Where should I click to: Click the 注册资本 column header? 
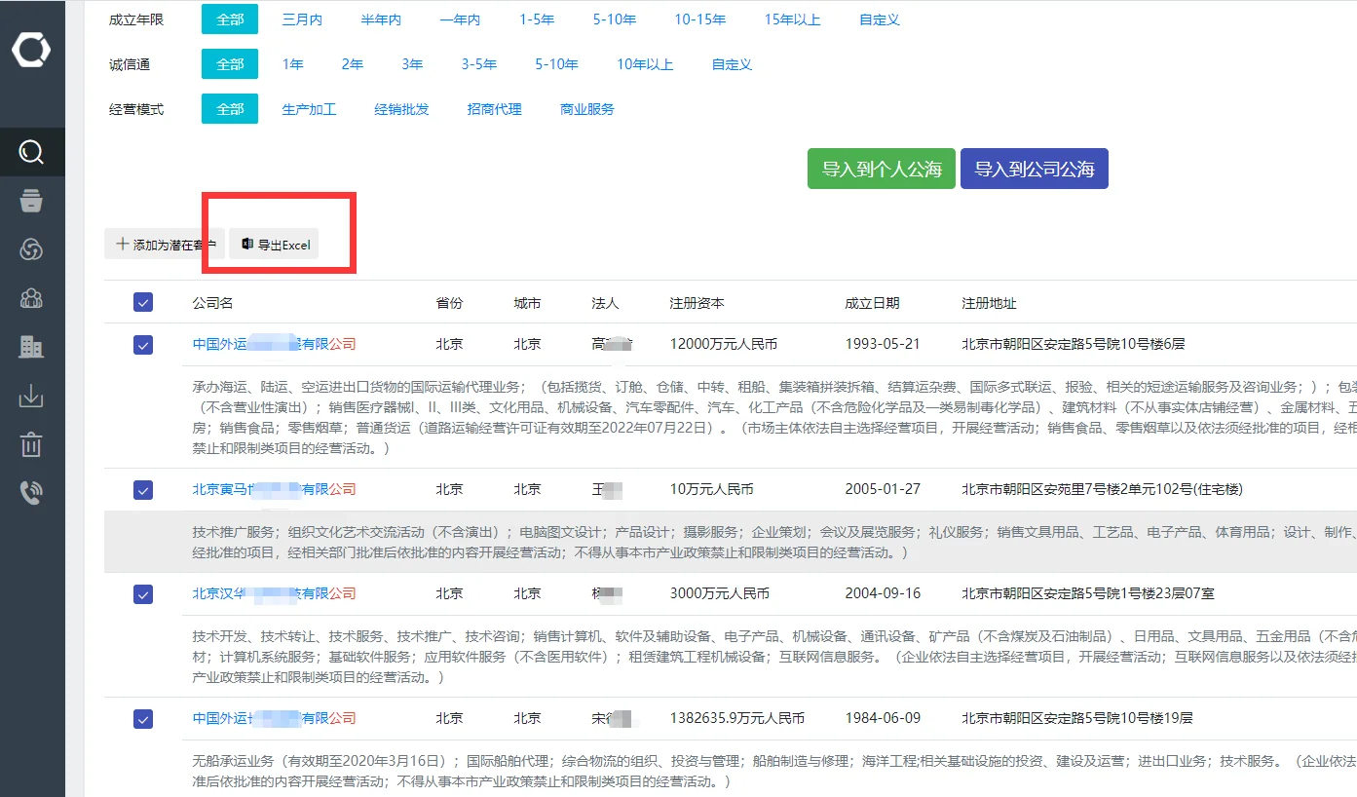[697, 303]
